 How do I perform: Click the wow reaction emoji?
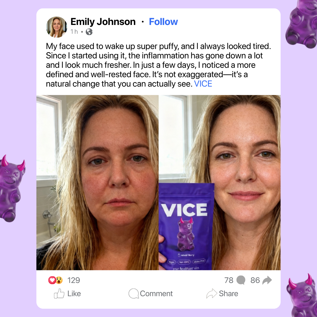pyautogui.click(x=59, y=280)
